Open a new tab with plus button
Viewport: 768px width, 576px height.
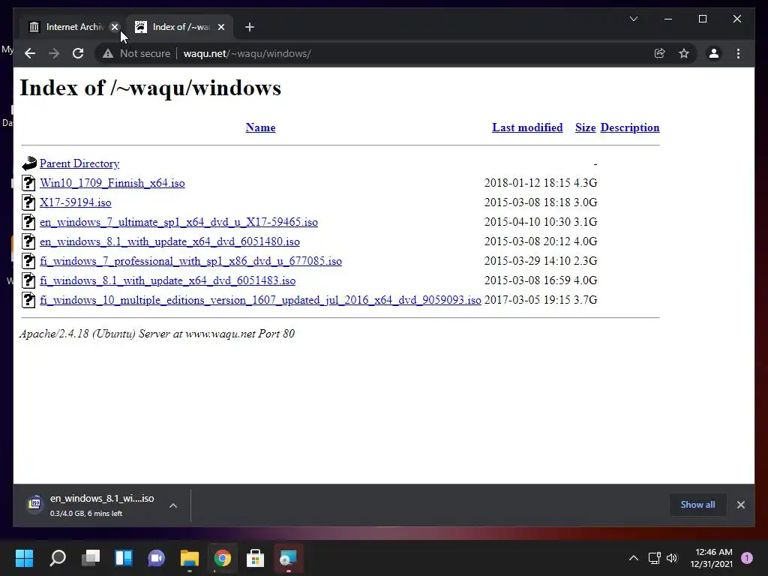point(249,27)
